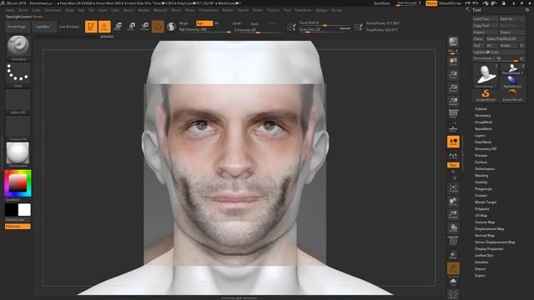
Task: Click the Actual size icon
Action: (x=453, y=88)
